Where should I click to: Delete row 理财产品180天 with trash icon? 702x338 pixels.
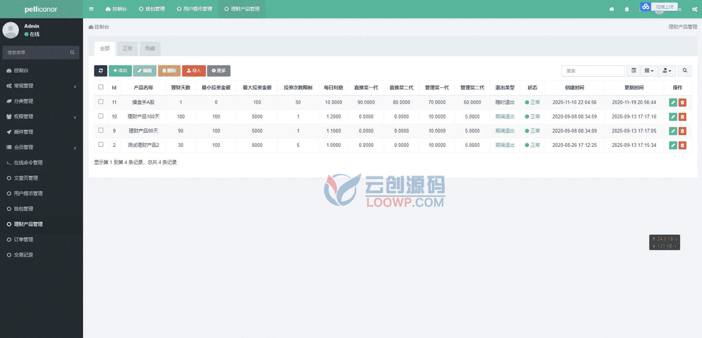[x=682, y=117]
